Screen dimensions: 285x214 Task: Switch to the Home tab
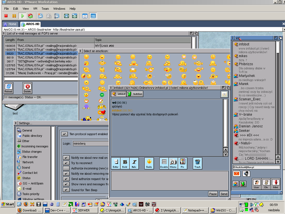coord(10,24)
